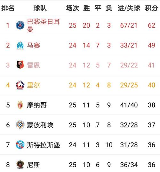
Task: Open team name 马赛
Action: coord(34,45)
